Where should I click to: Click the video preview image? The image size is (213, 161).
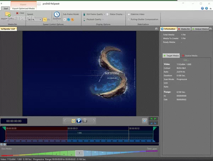click(x=79, y=73)
